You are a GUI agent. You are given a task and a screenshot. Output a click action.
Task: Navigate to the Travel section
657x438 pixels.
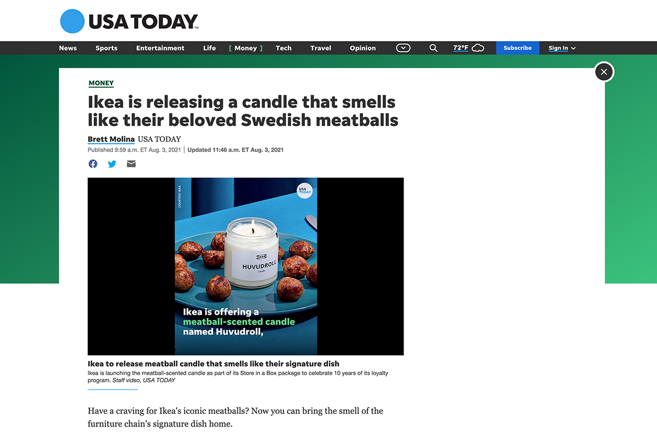pos(321,48)
